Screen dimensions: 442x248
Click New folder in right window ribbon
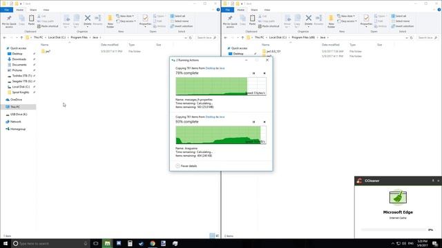[331, 21]
